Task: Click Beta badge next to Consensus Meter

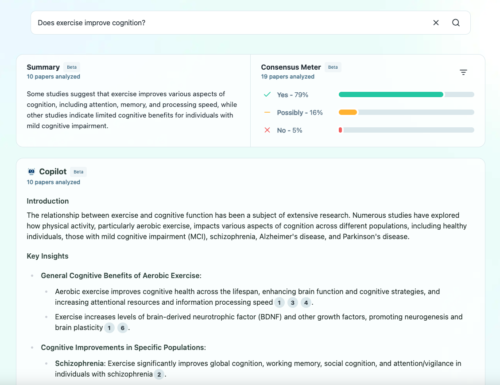Action: (x=333, y=67)
